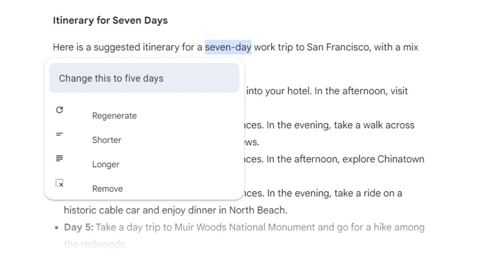Click the bullet point before Day 5
This screenshot has width=495, height=255.
pyautogui.click(x=55, y=228)
